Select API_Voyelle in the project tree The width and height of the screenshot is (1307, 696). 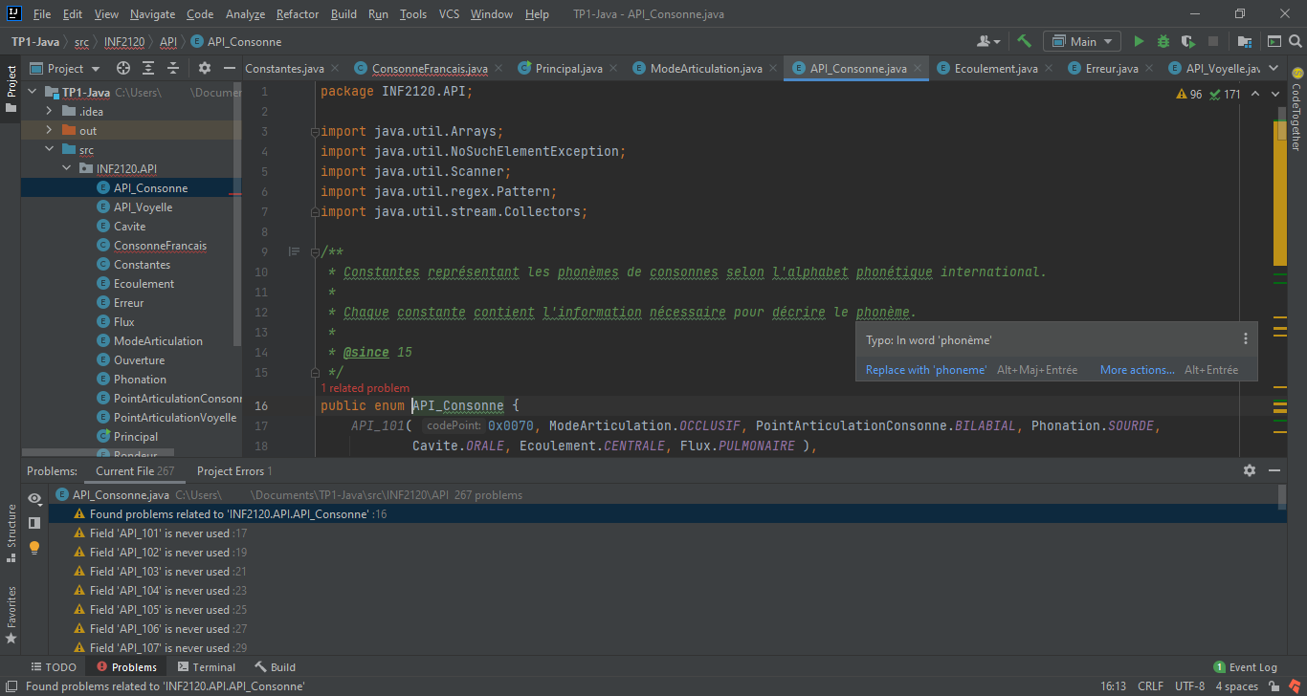point(143,207)
